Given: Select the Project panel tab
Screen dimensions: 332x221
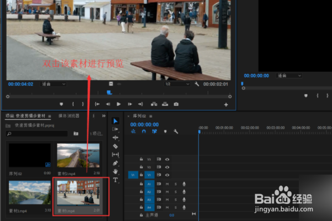Looking at the screenshot, I should [x=25, y=116].
